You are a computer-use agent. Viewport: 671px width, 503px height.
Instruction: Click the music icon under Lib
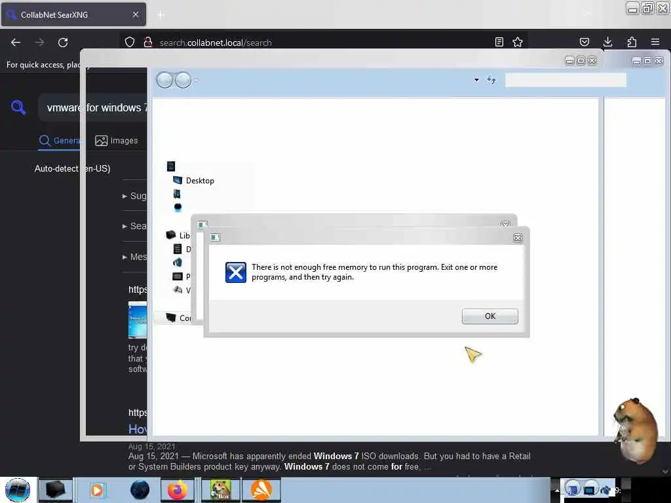pos(178,262)
